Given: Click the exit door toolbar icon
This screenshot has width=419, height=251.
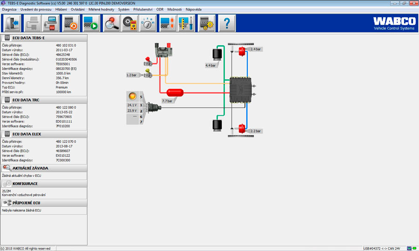Looking at the screenshot, I should pos(13,23).
